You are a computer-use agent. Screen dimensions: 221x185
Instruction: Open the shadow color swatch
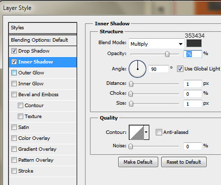click(x=194, y=43)
